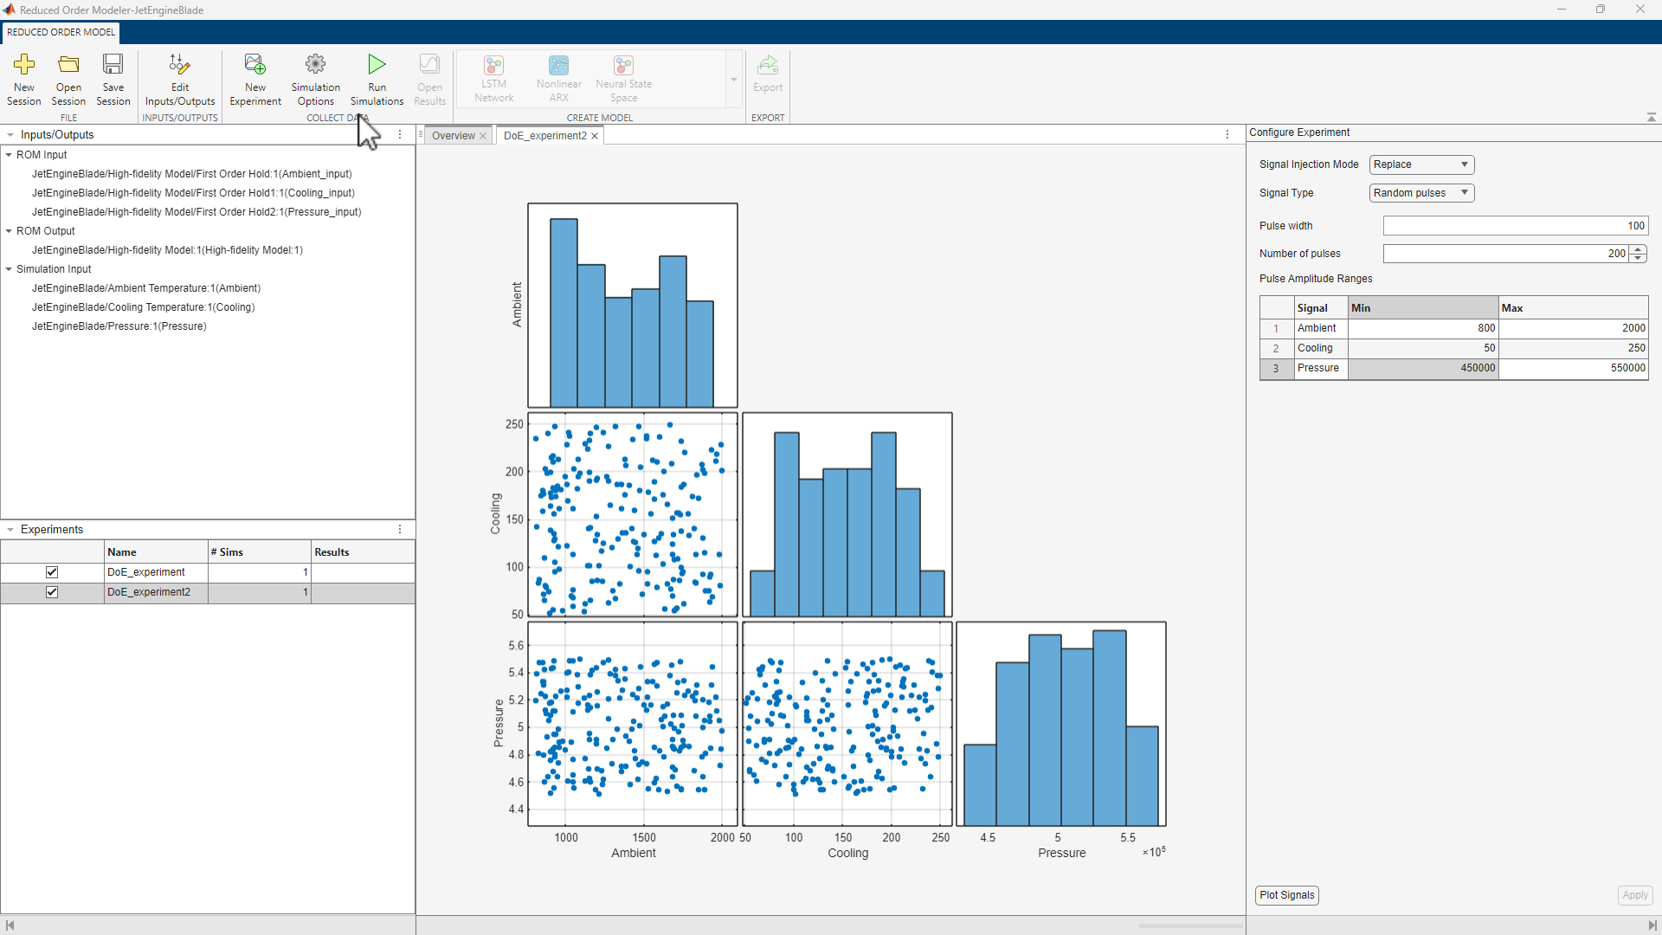This screenshot has height=935, width=1662.
Task: Expand the ROM Input section
Action: click(x=11, y=153)
